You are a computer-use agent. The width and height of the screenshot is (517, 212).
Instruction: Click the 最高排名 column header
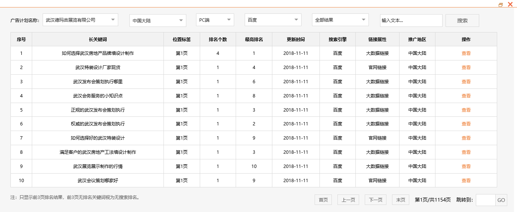click(x=254, y=39)
